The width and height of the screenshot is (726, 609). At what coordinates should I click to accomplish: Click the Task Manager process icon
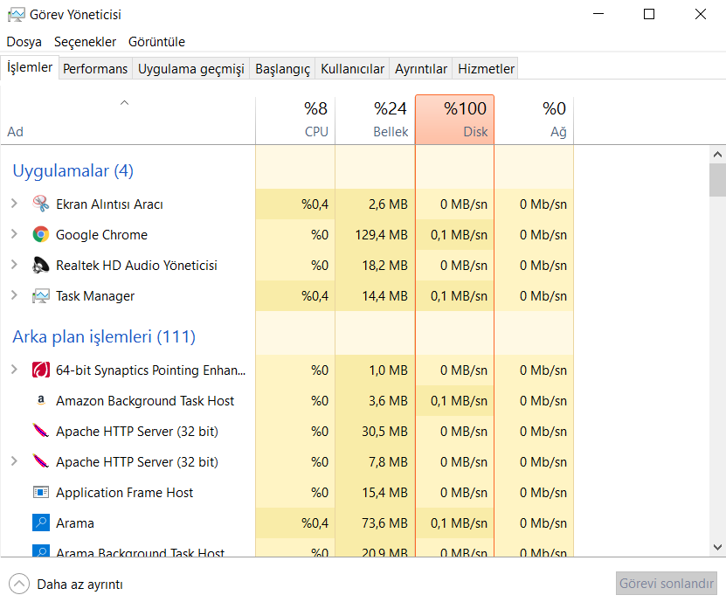click(40, 295)
